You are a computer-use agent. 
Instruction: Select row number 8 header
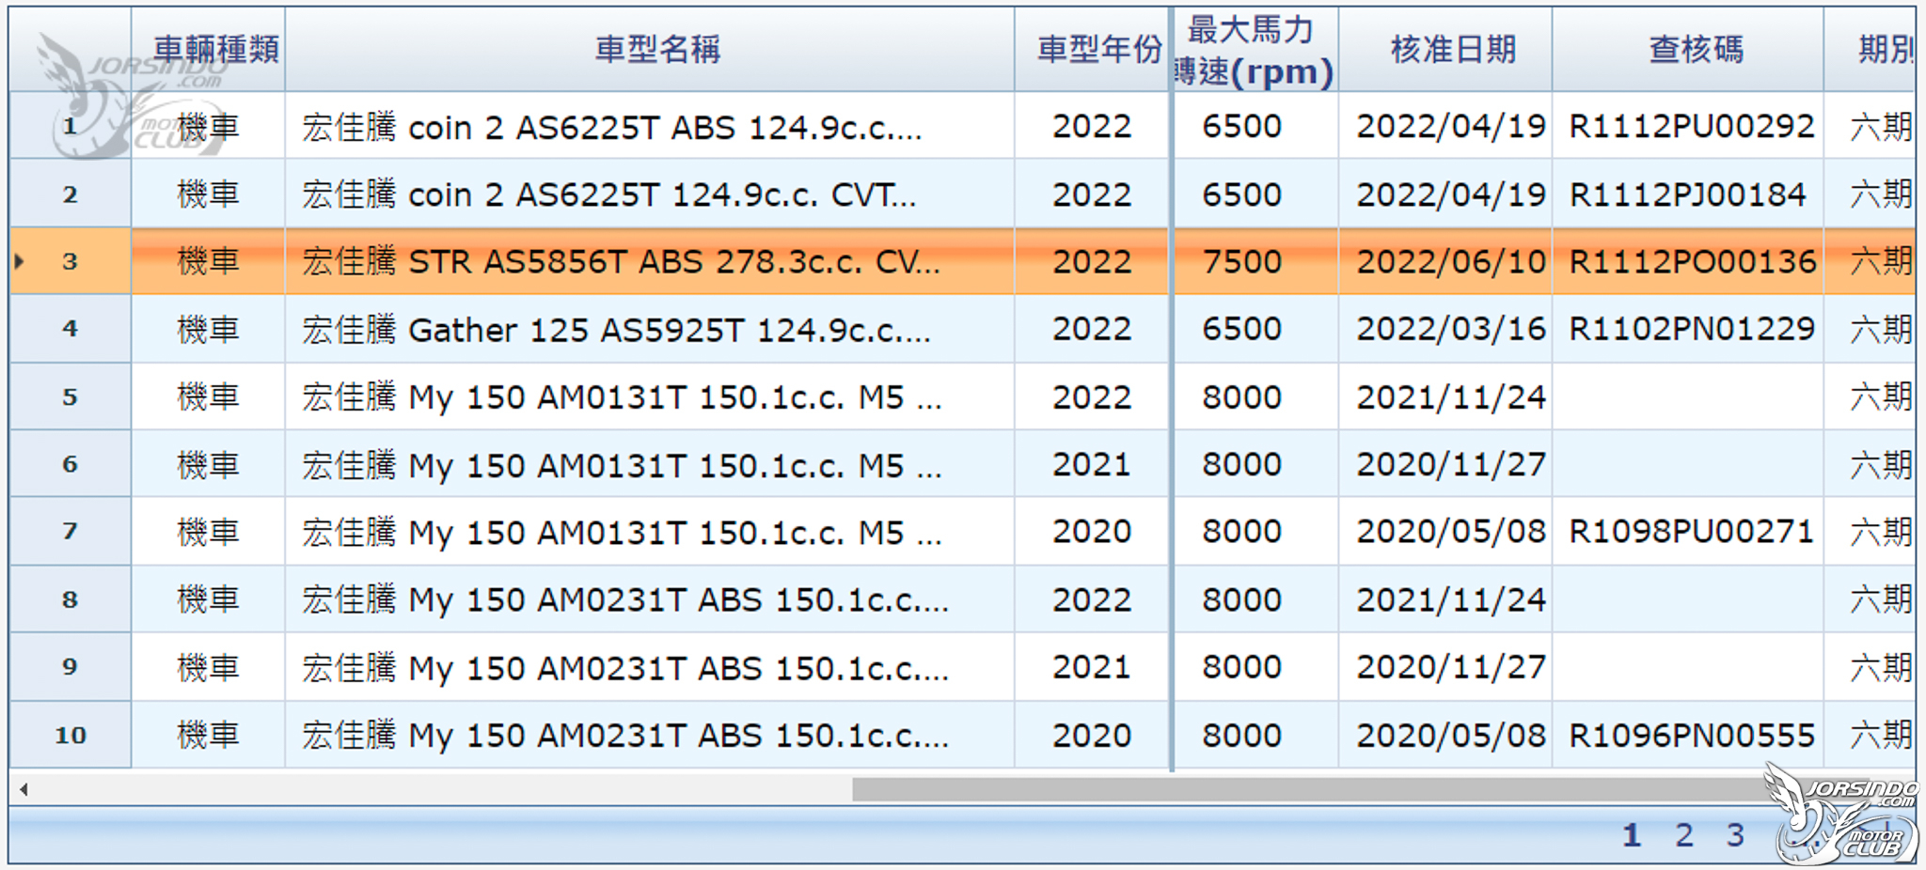click(71, 599)
